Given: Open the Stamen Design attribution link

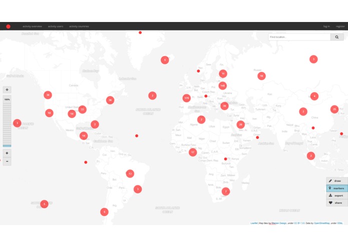Looking at the screenshot, I should click(279, 223).
